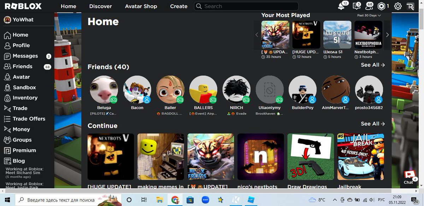This screenshot has width=424, height=206.
Task: Open Messages in the left sidebar
Action: click(x=21, y=56)
